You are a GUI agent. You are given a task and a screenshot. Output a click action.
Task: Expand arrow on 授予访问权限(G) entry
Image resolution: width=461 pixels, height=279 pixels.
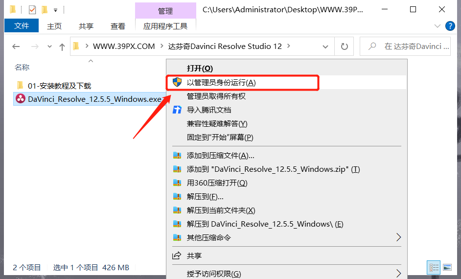pyautogui.click(x=398, y=274)
